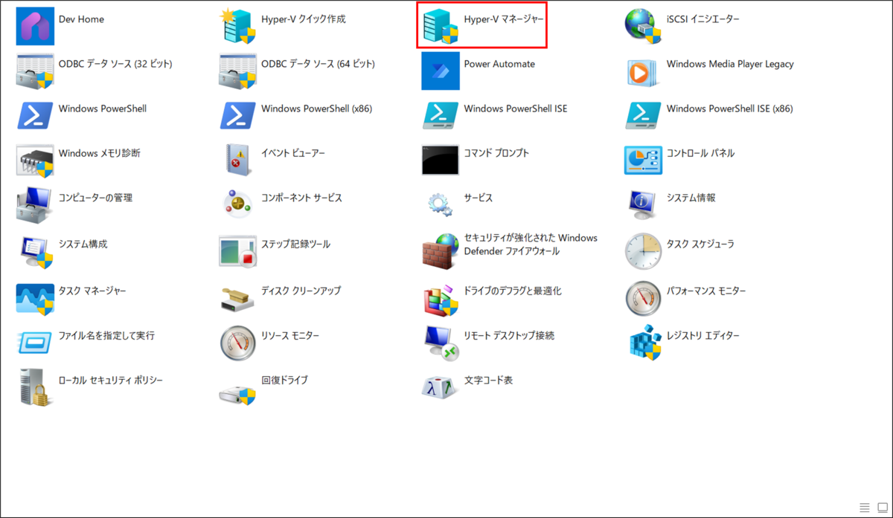
Task: Open the システム情報 icon
Action: point(643,205)
